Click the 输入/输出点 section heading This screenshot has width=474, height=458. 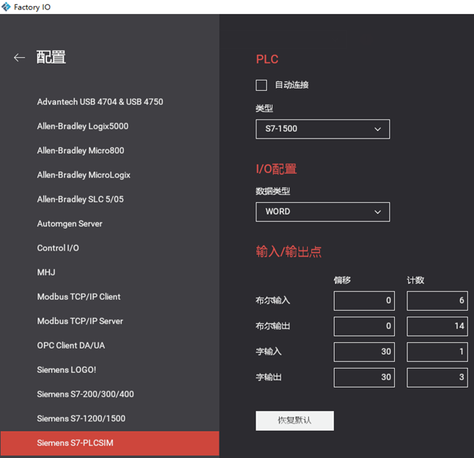pos(289,252)
